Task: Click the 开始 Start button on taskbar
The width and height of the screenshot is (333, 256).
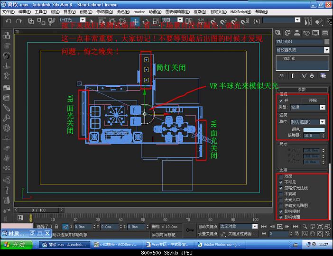Action: pyautogui.click(x=15, y=245)
